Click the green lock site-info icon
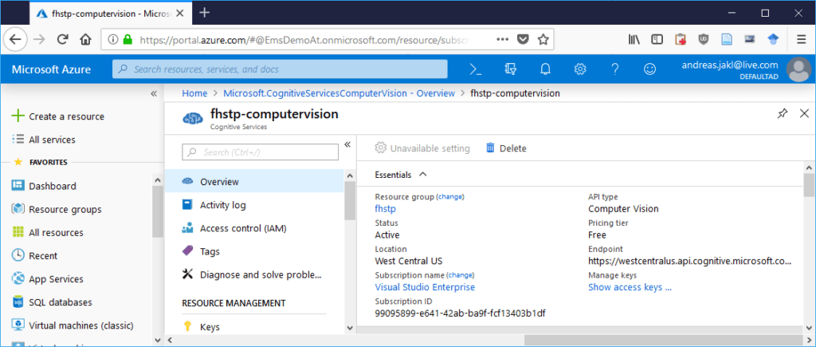This screenshot has height=347, width=816. point(127,39)
